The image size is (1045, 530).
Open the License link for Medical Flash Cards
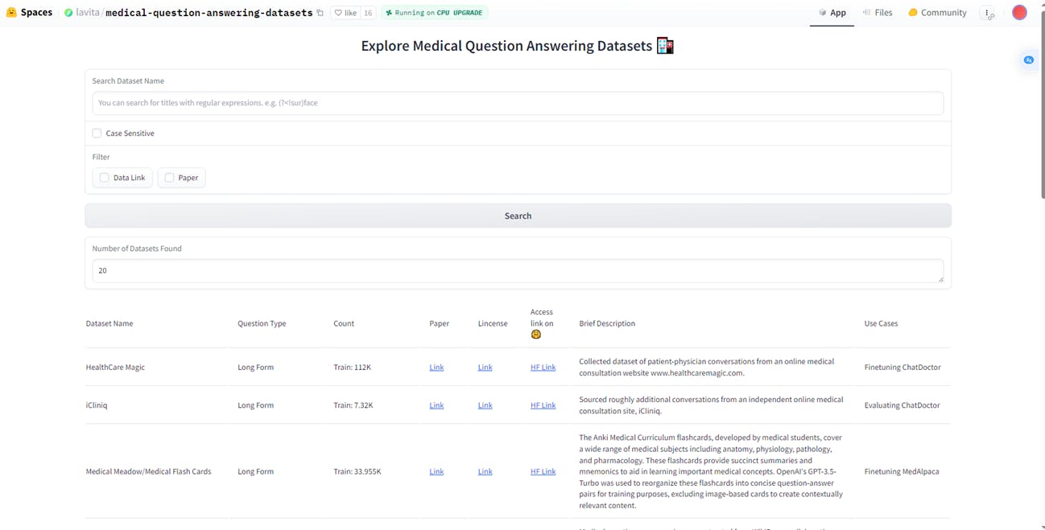click(x=485, y=472)
